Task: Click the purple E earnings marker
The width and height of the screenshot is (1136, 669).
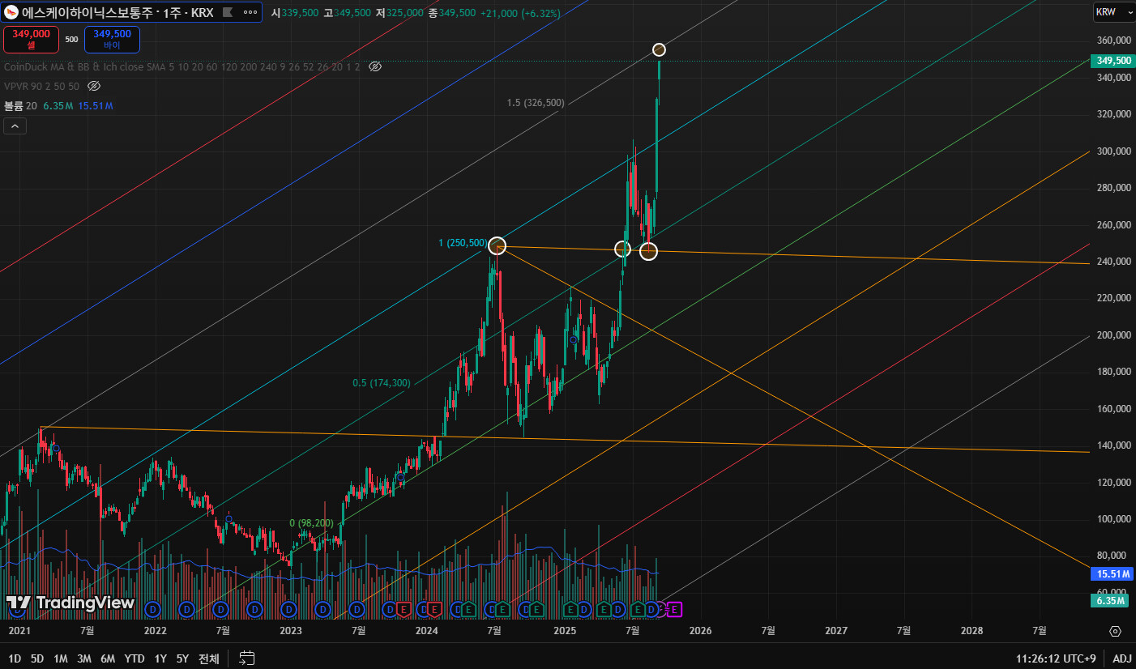Action: point(675,608)
